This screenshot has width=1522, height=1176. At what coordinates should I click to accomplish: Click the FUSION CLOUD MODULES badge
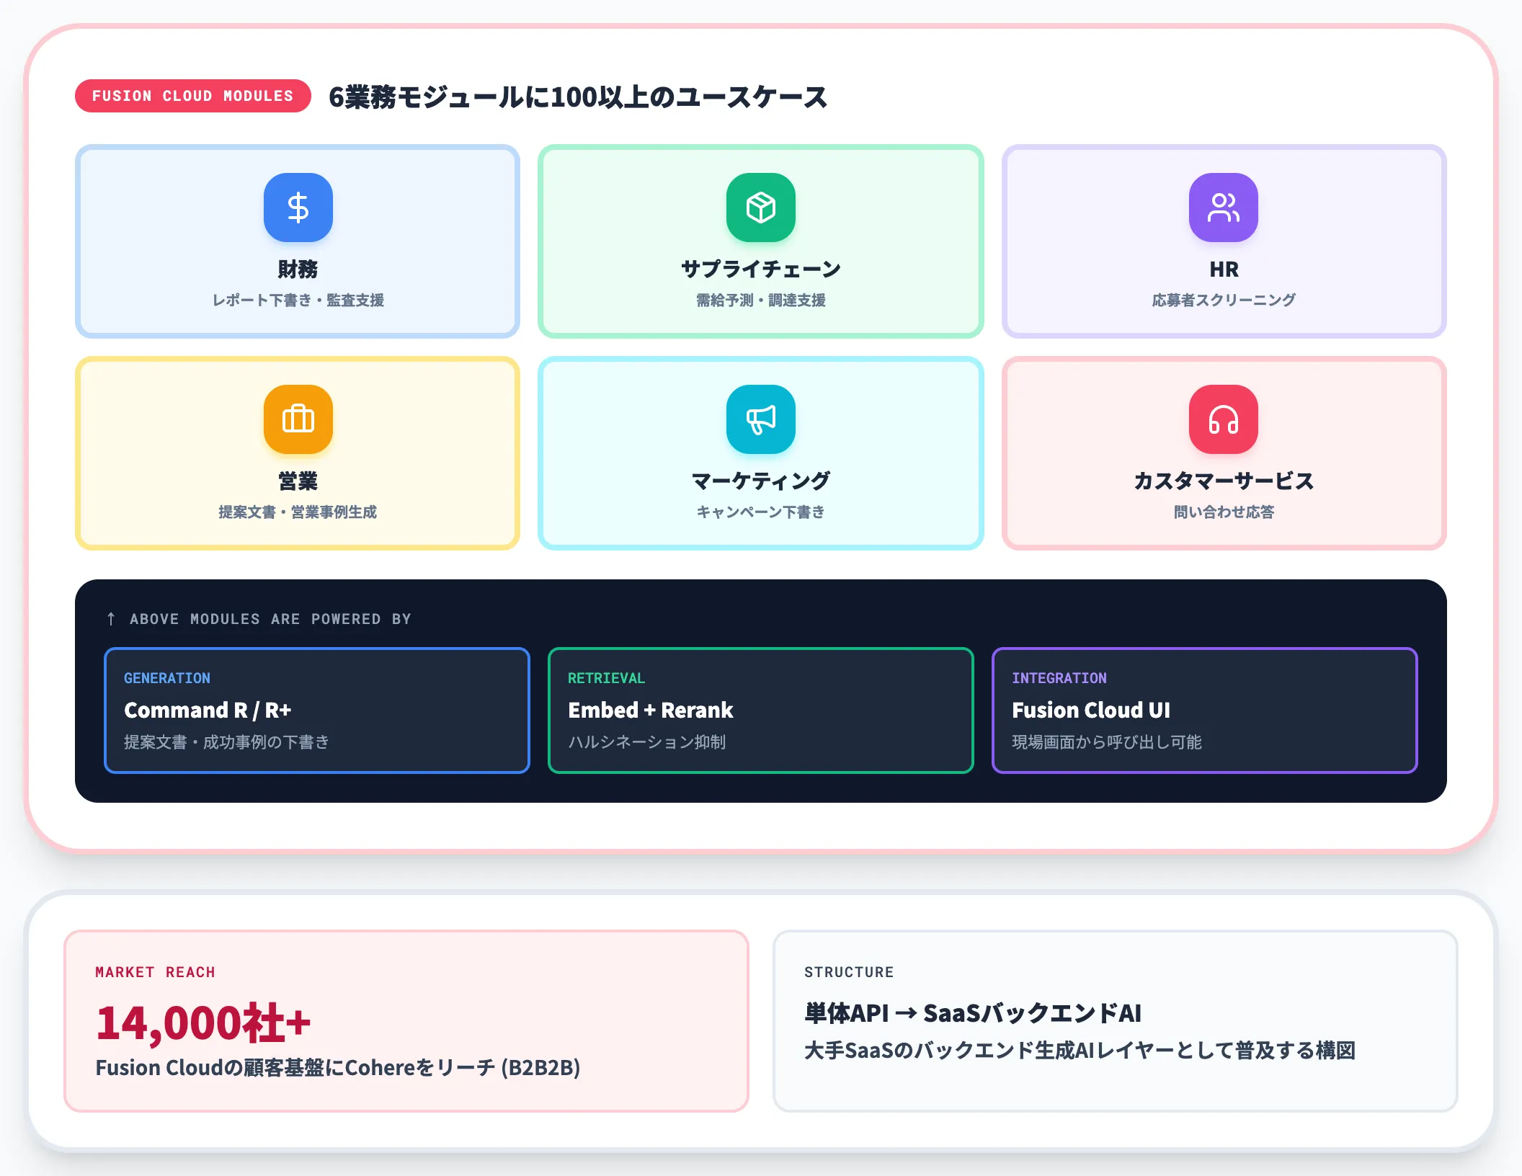(x=193, y=96)
